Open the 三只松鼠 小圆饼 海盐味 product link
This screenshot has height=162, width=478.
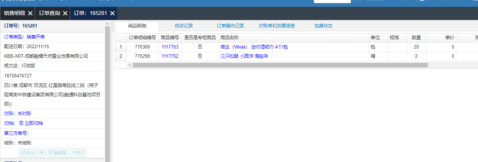pyautogui.click(x=244, y=56)
